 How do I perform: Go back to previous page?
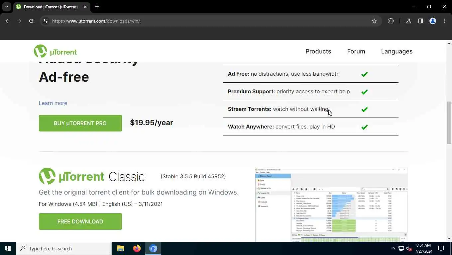[7, 21]
